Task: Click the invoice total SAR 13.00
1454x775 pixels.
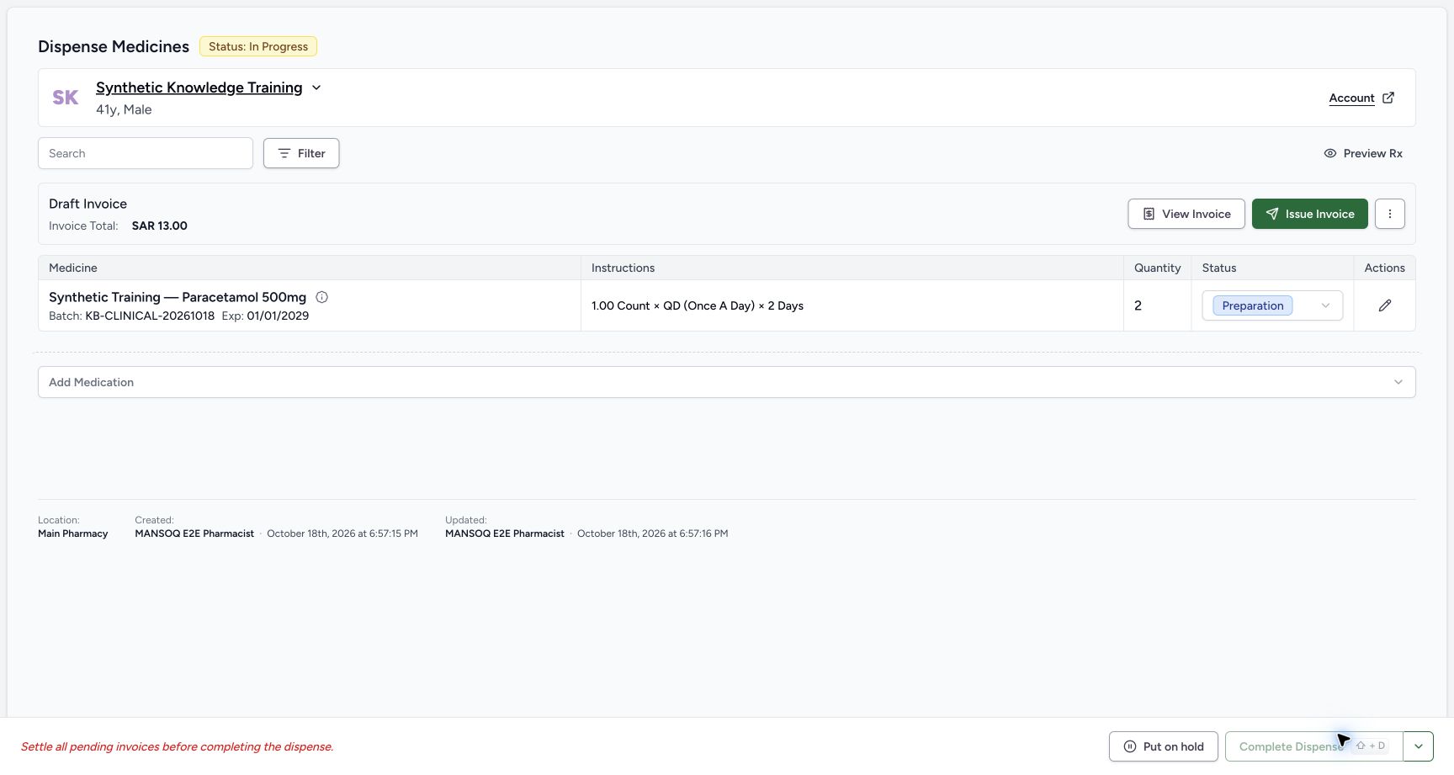Action: (x=160, y=226)
